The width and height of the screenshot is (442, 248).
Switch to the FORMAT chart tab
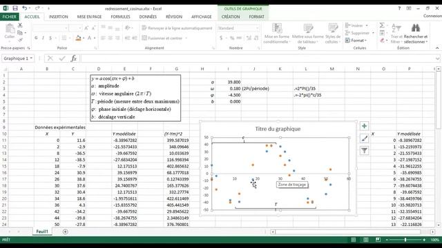[x=256, y=17]
